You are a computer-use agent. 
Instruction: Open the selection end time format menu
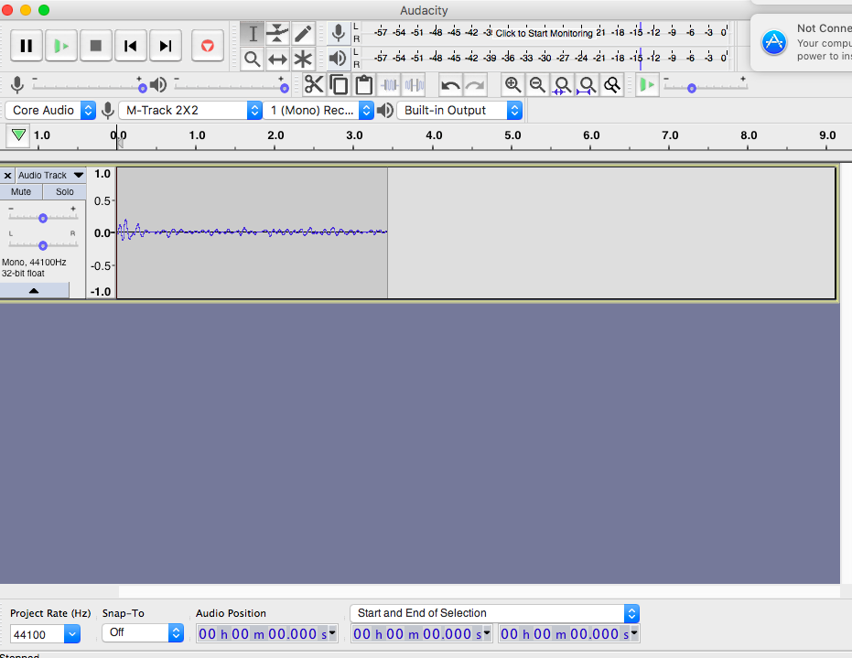[x=635, y=633]
